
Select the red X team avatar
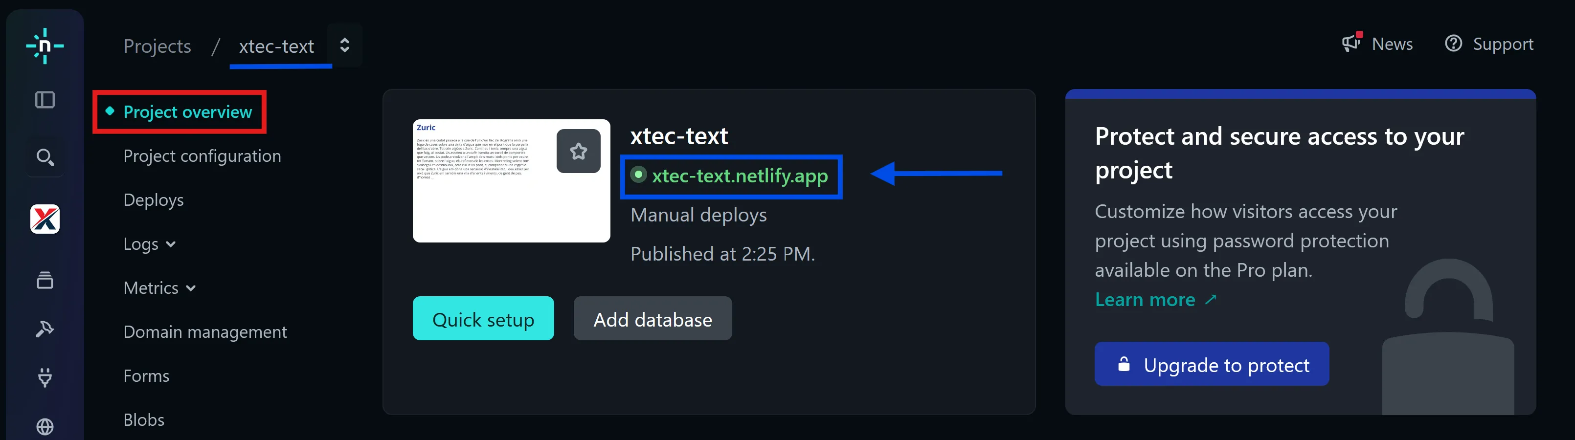tap(45, 220)
